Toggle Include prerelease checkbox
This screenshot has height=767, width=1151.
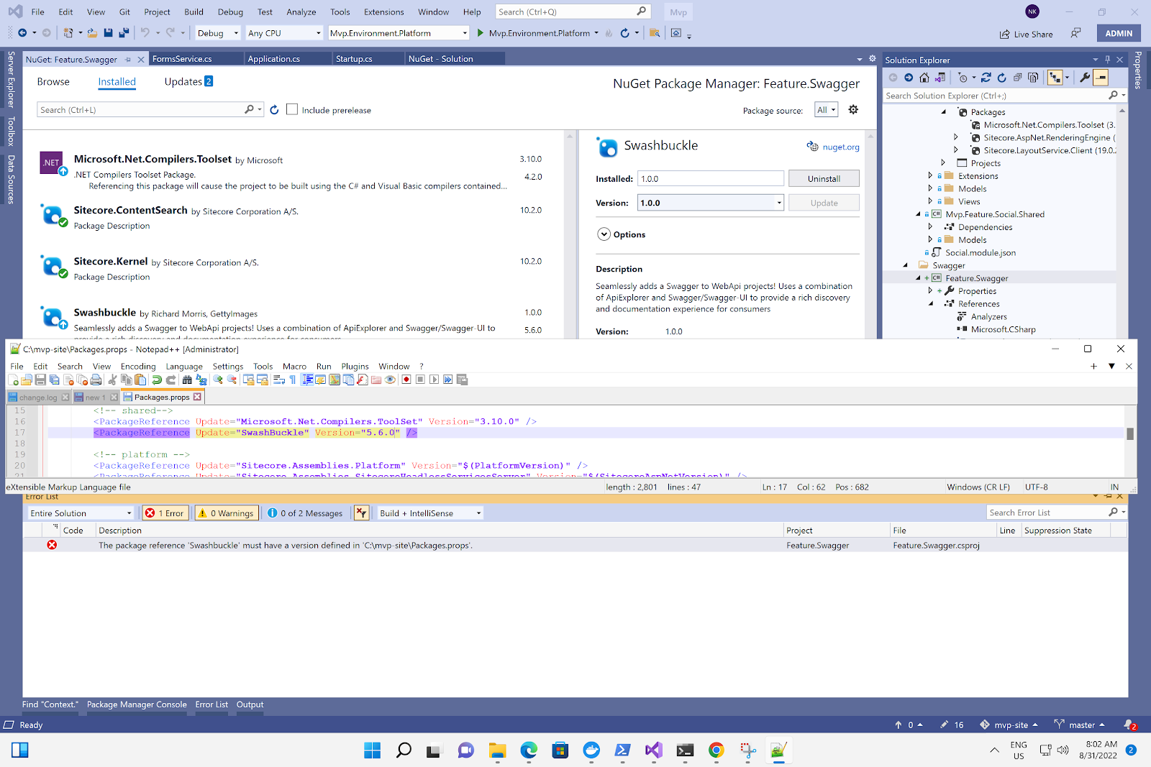[292, 109]
